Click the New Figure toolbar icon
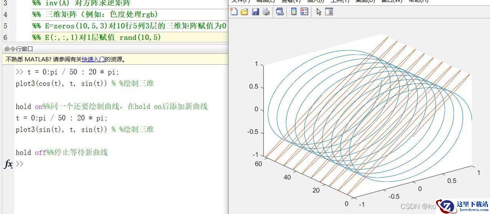This screenshot has width=490, height=214. (234, 11)
